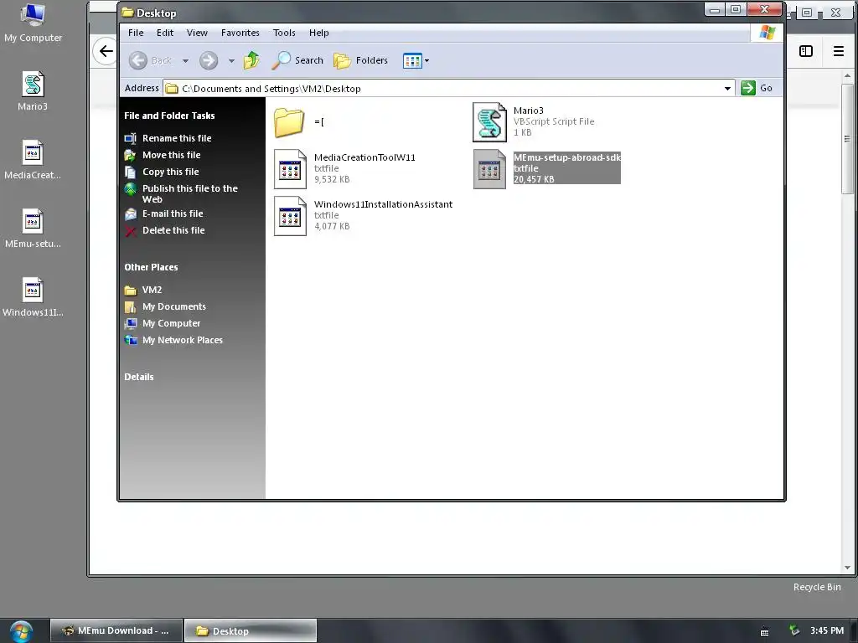Expand the Details section header
The width and height of the screenshot is (858, 643).
(139, 377)
